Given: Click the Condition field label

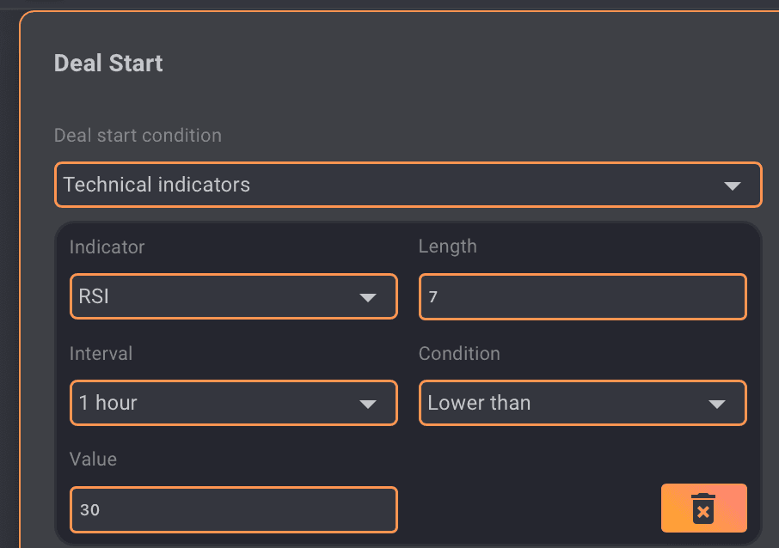Looking at the screenshot, I should (x=459, y=354).
